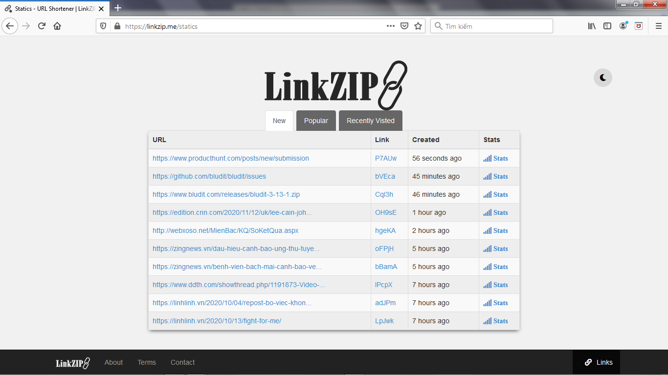
Task: Open a new browser tab
Action: click(x=118, y=8)
